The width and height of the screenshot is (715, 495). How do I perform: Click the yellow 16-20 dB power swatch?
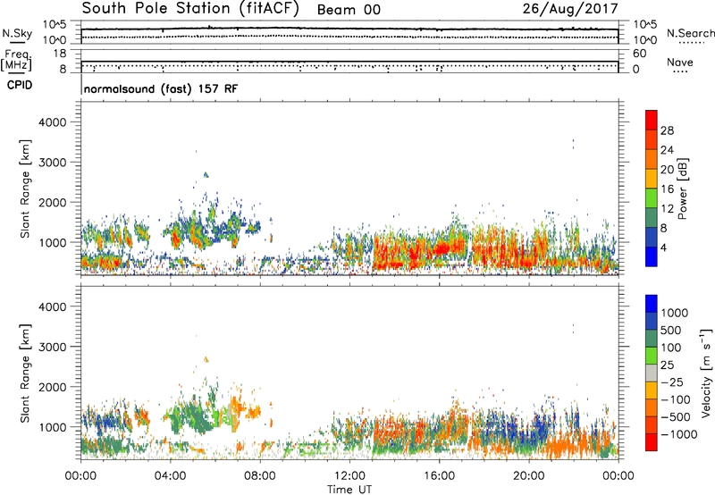coord(652,178)
